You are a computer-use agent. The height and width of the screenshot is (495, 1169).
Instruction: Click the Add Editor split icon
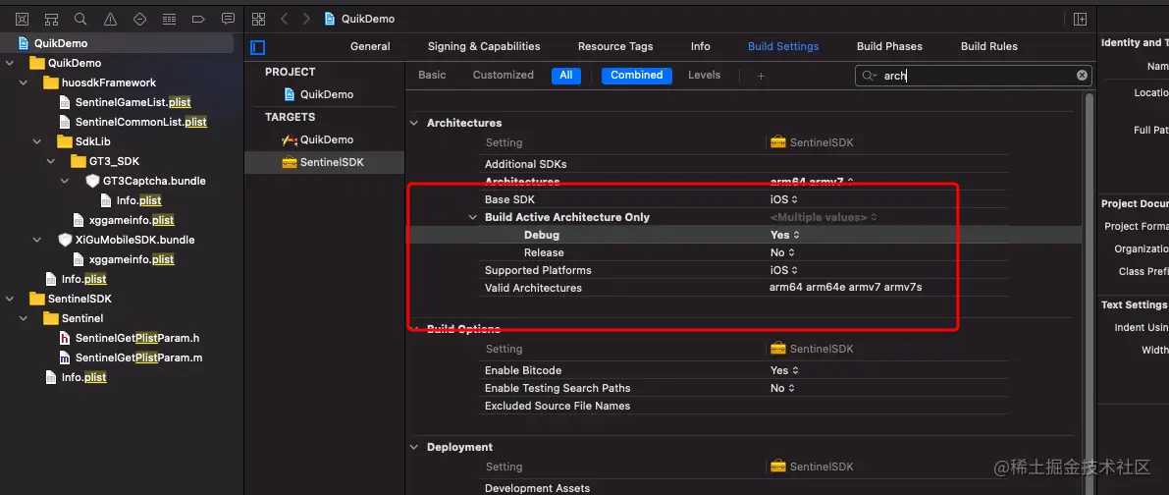point(1080,19)
